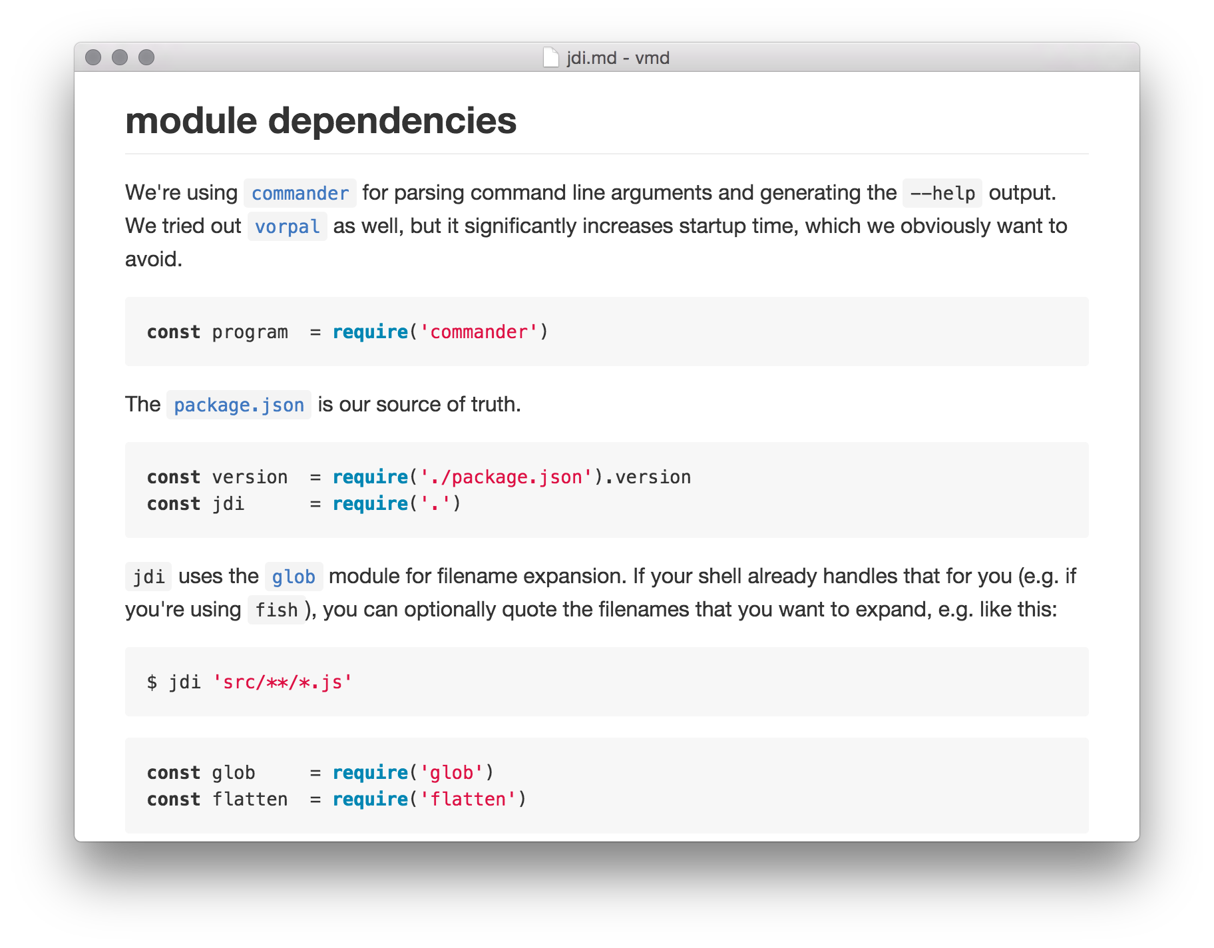This screenshot has height=948, width=1214.
Task: Click the 'jdi.md - vmd' window title
Action: [618, 58]
